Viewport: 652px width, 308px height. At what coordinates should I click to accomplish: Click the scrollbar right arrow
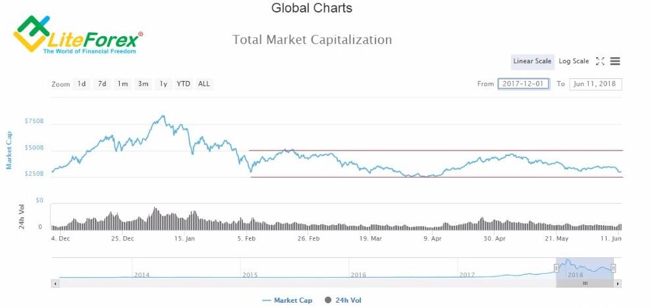tap(618, 284)
